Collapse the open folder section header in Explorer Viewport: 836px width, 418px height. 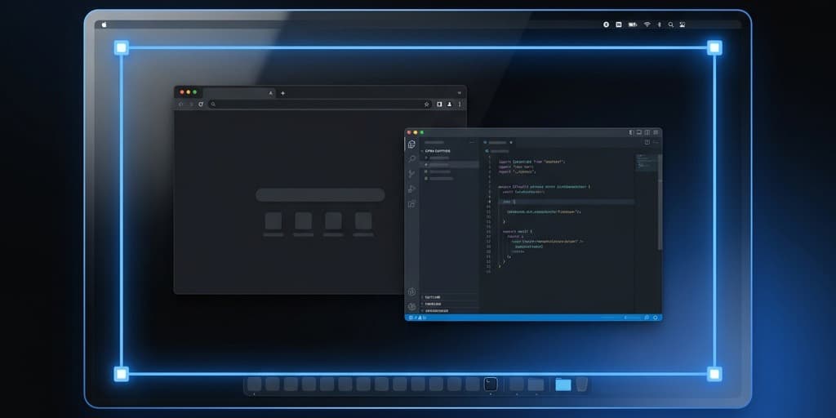(x=450, y=151)
